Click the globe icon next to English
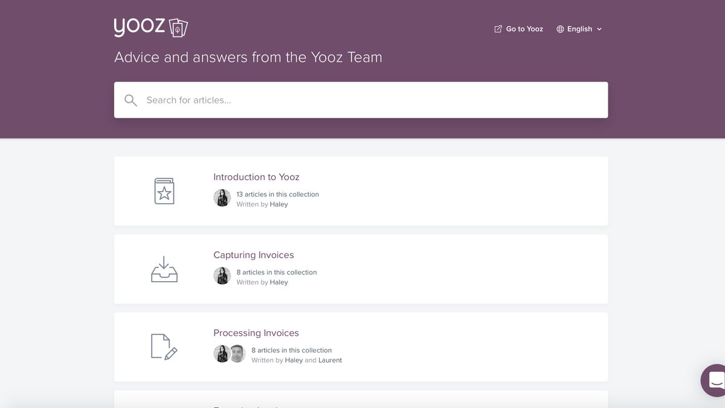725x408 pixels. click(x=559, y=28)
